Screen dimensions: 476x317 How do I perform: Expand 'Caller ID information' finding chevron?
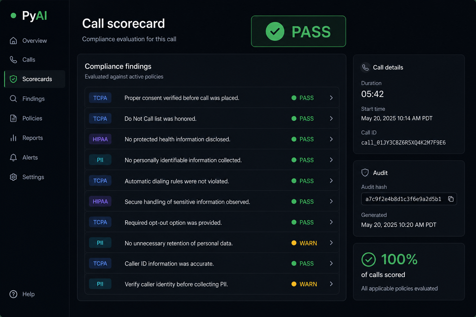coord(331,263)
